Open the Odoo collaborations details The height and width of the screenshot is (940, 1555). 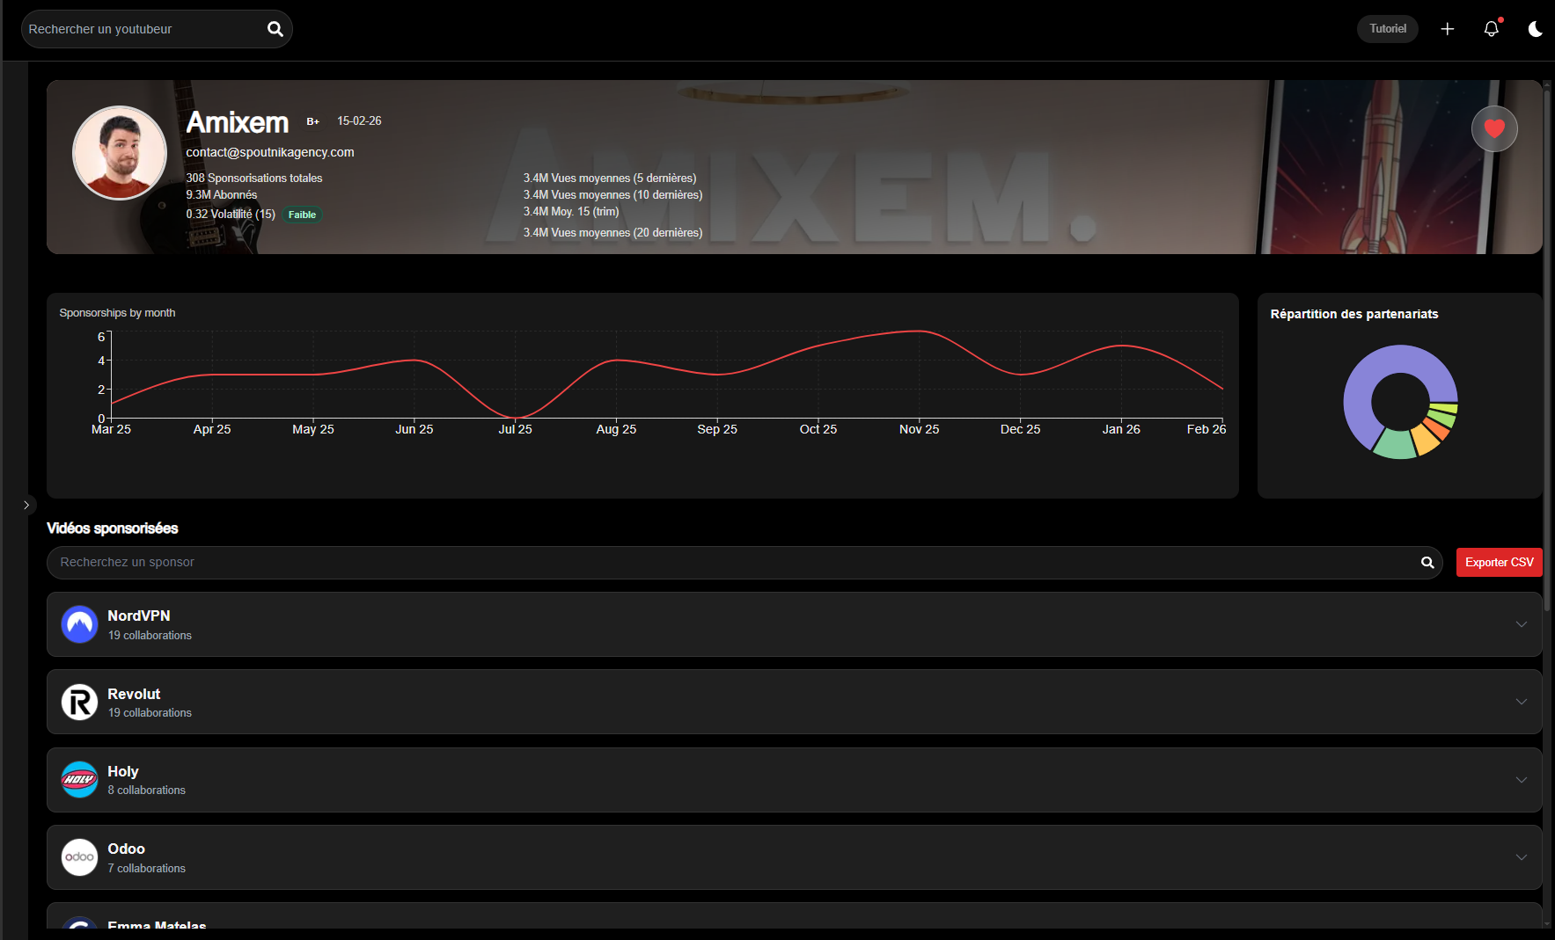1522,856
